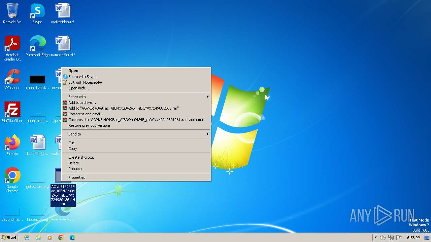The image size is (431, 242).
Task: Select the namesoffer.rtf file icon
Action: pos(63,46)
